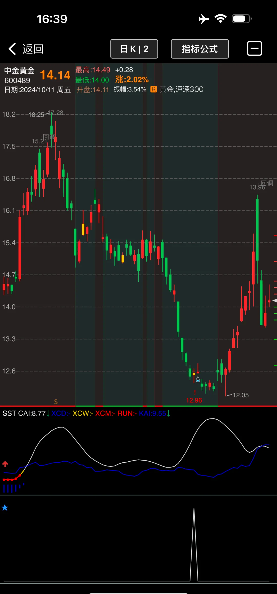Select the SST CAI:8.77 indicator label

click(x=24, y=413)
